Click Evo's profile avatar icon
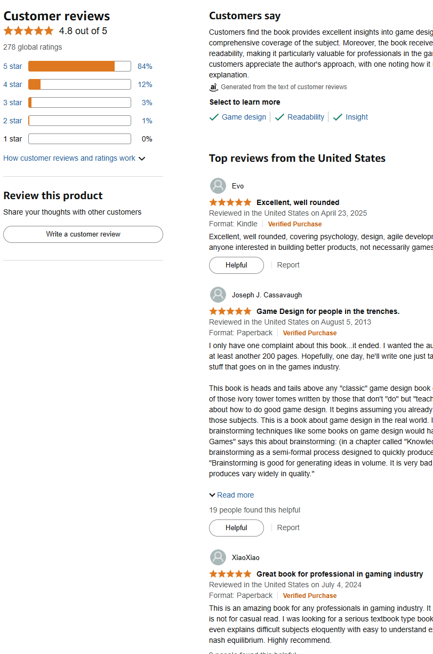433x654 pixels. 218,186
